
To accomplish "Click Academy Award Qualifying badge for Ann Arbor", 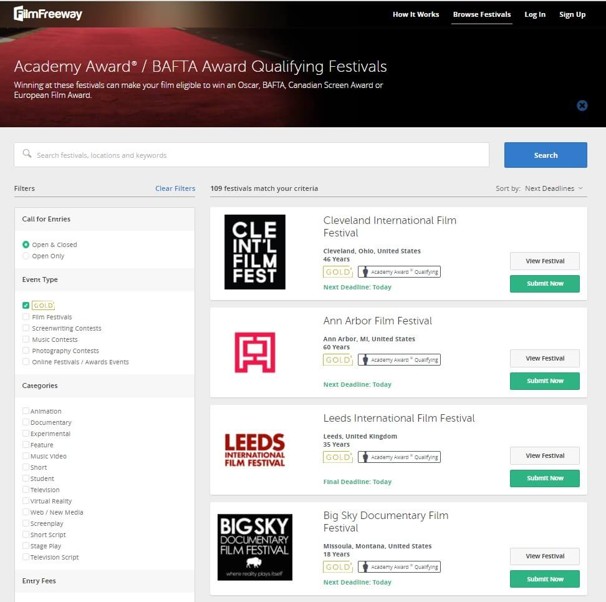I will 399,359.
